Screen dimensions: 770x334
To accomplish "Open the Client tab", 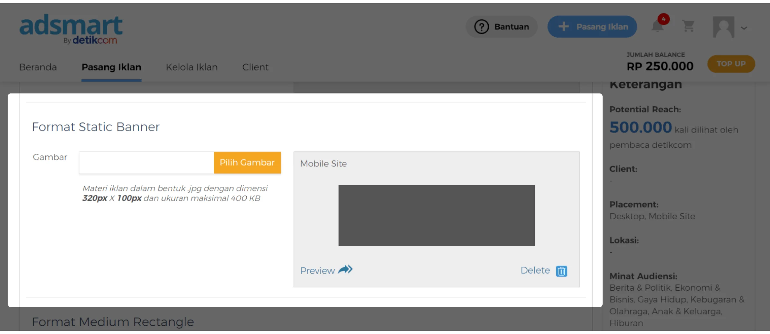I will click(255, 67).
